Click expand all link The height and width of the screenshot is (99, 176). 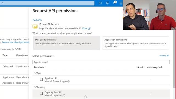(164, 56)
